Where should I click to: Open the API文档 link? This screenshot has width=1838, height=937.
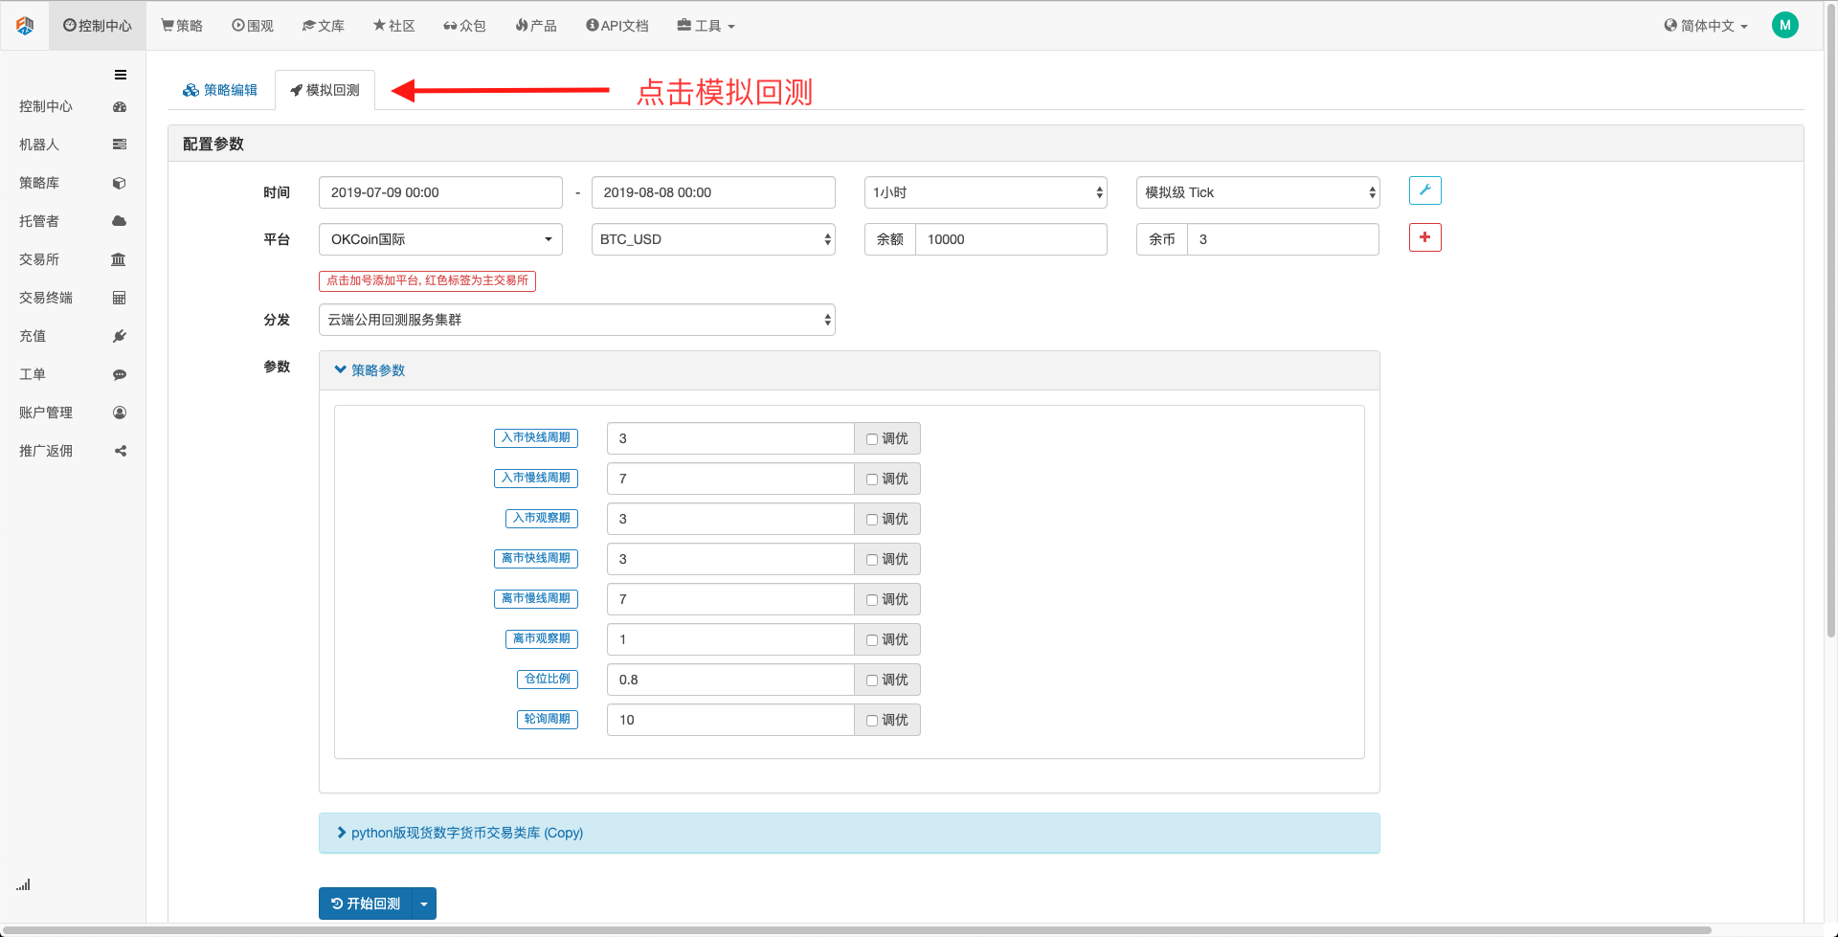pyautogui.click(x=617, y=26)
